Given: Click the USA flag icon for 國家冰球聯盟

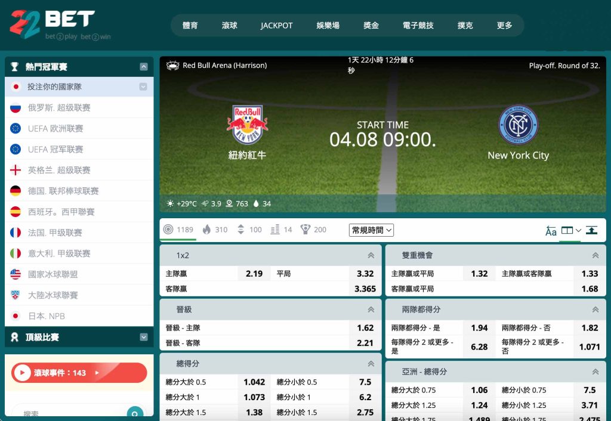Looking at the screenshot, I should point(16,274).
